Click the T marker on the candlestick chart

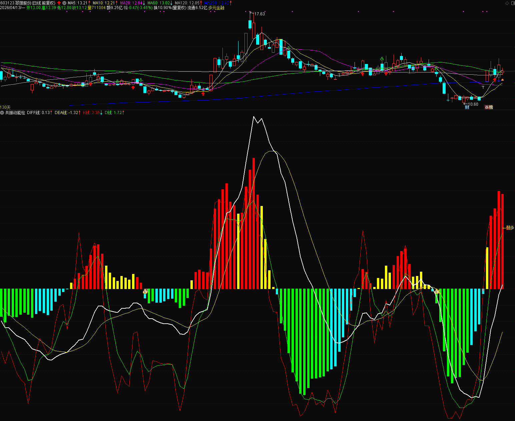[483, 87]
